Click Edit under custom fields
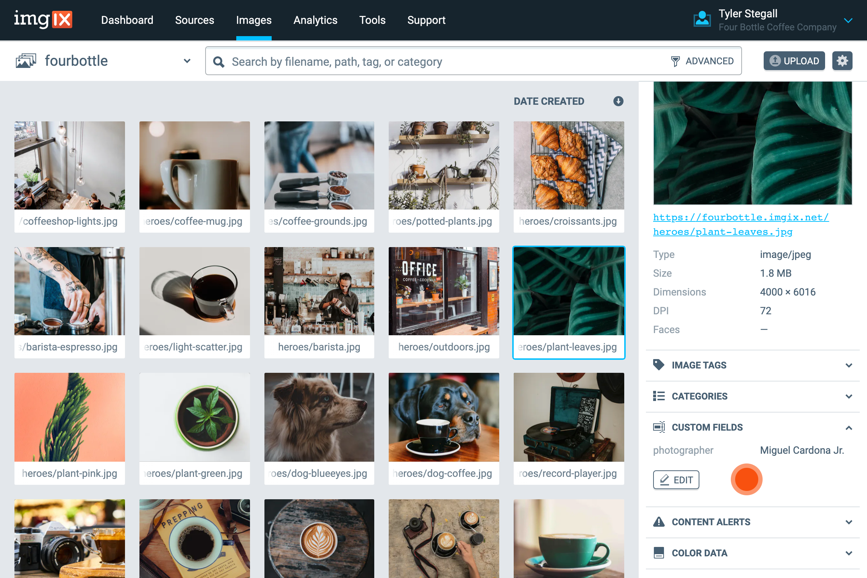This screenshot has height=578, width=867. click(676, 480)
